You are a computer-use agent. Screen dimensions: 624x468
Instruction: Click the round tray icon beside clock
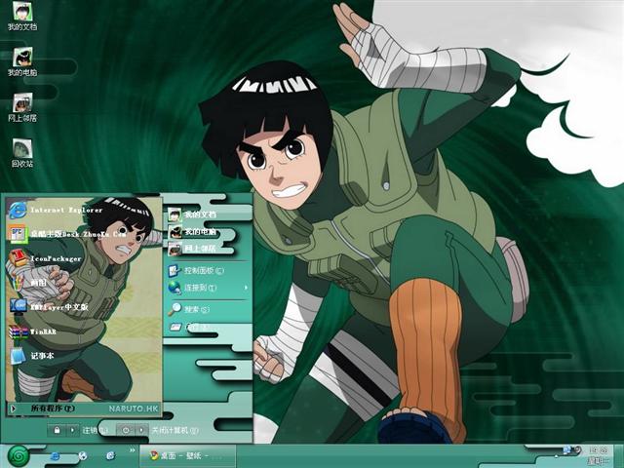576,450
